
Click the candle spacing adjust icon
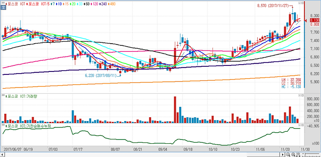(298, 154)
